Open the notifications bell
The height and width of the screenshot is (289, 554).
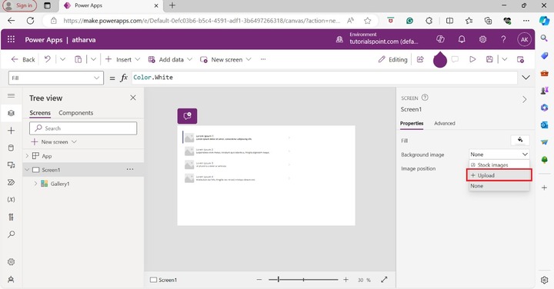[462, 39]
